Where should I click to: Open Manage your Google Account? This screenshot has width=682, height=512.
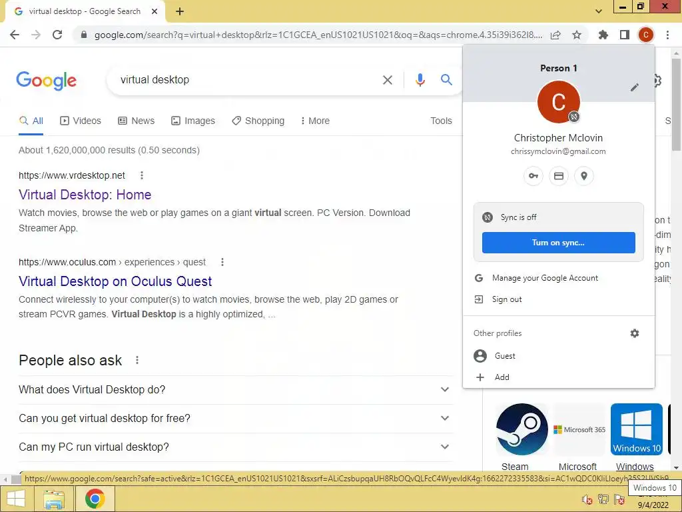(559, 278)
